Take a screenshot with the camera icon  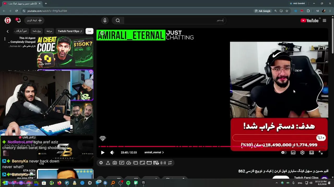coord(115,163)
